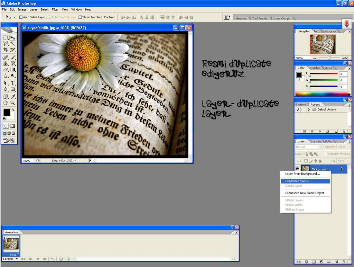This screenshot has height=267, width=354.
Task: Expand the Default Actions set
Action: click(309, 110)
